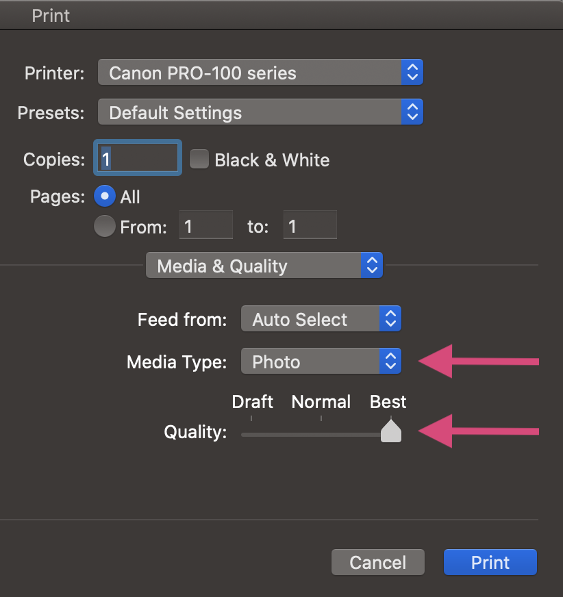Click the Cancel button
Screen dimensions: 563x597
[378, 562]
